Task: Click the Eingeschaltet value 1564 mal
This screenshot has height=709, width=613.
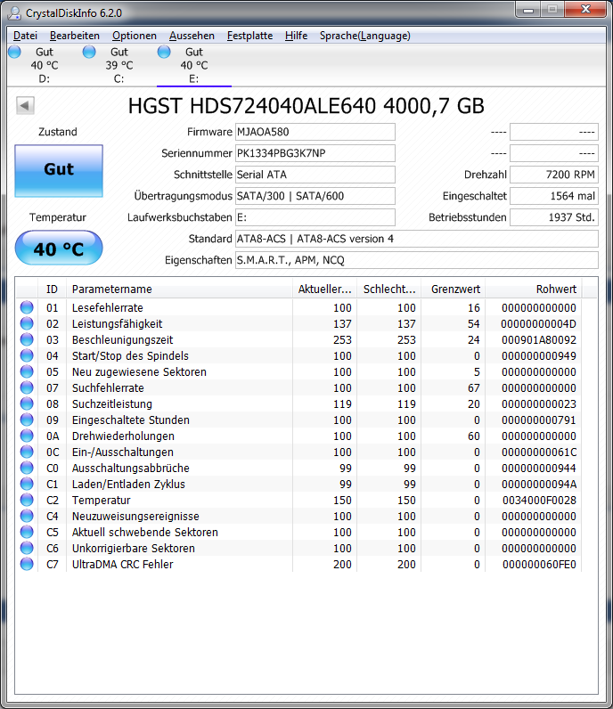Action: (554, 196)
